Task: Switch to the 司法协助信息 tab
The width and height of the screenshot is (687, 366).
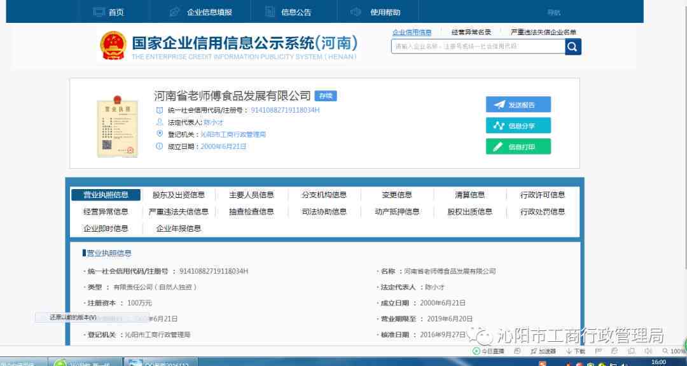Action: (x=324, y=212)
